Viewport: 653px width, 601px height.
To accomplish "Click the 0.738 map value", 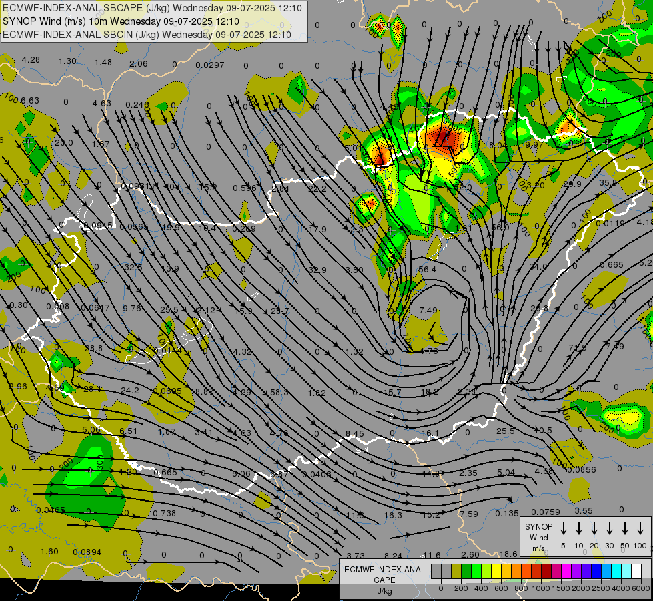I will 165,514.
